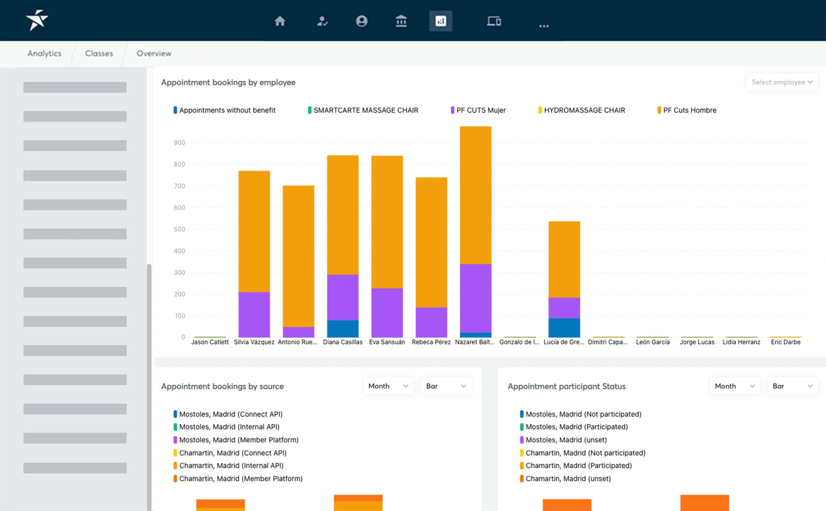This screenshot has height=511, width=826.
Task: Click the star logo icon
Action: point(37,20)
